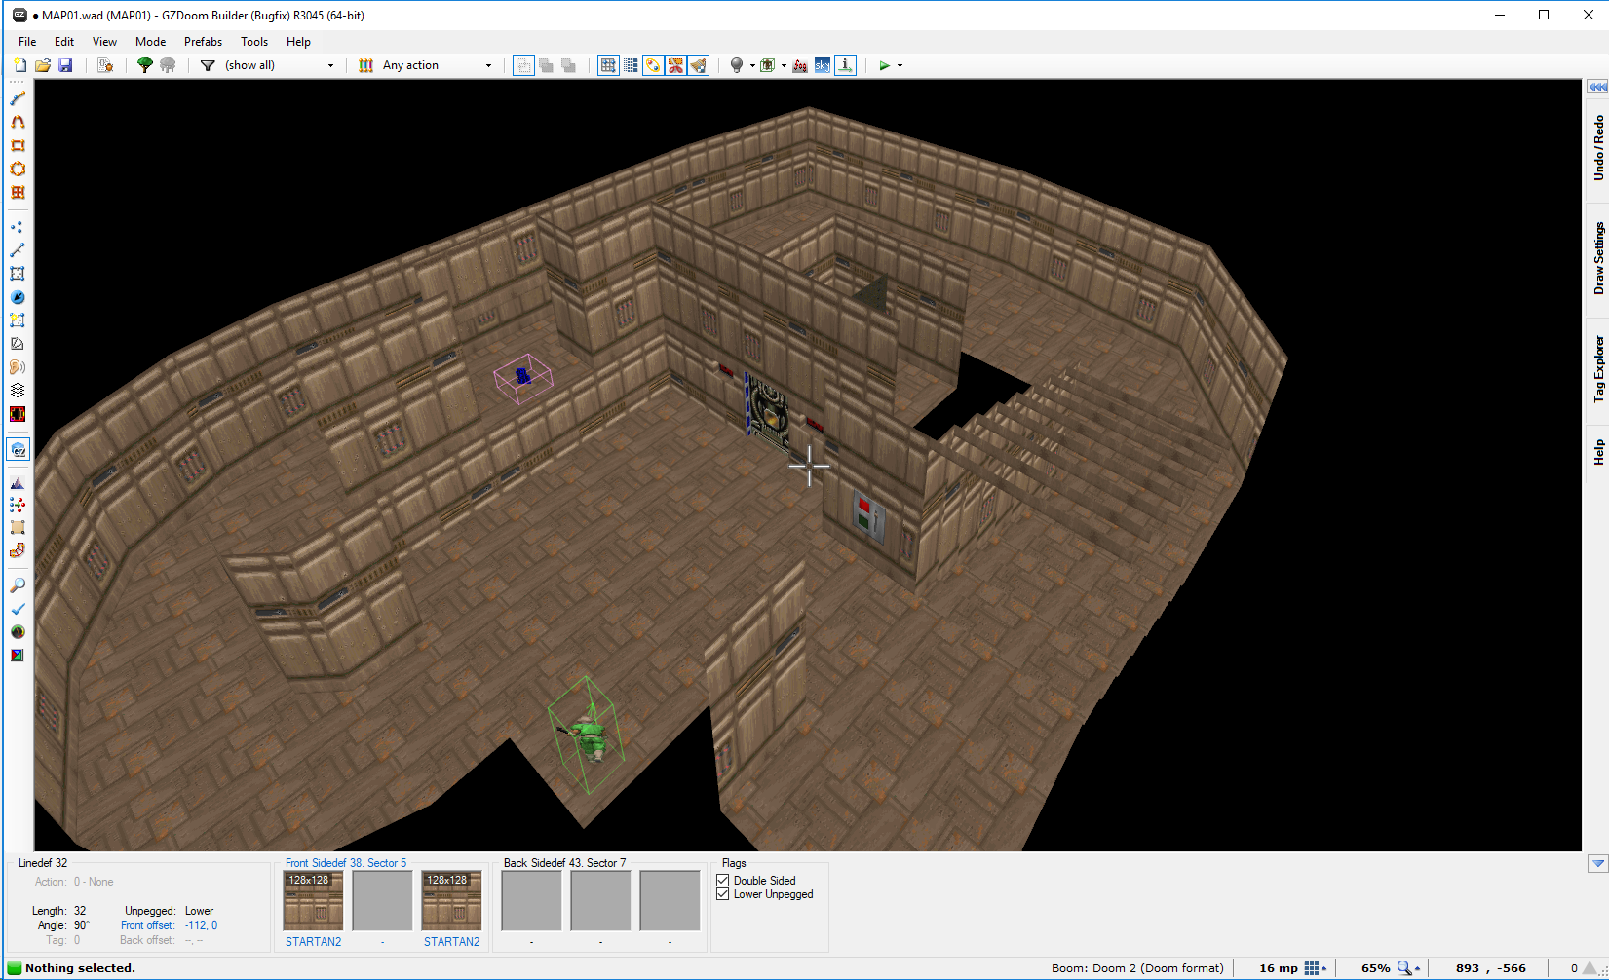Toggle the Lower Unpegged checkbox

pos(723,894)
